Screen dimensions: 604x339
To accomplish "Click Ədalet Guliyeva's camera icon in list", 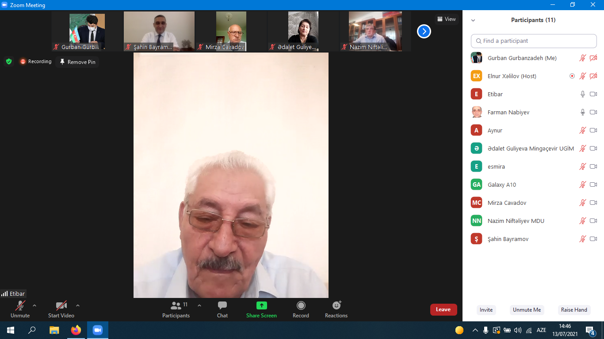I will point(593,148).
